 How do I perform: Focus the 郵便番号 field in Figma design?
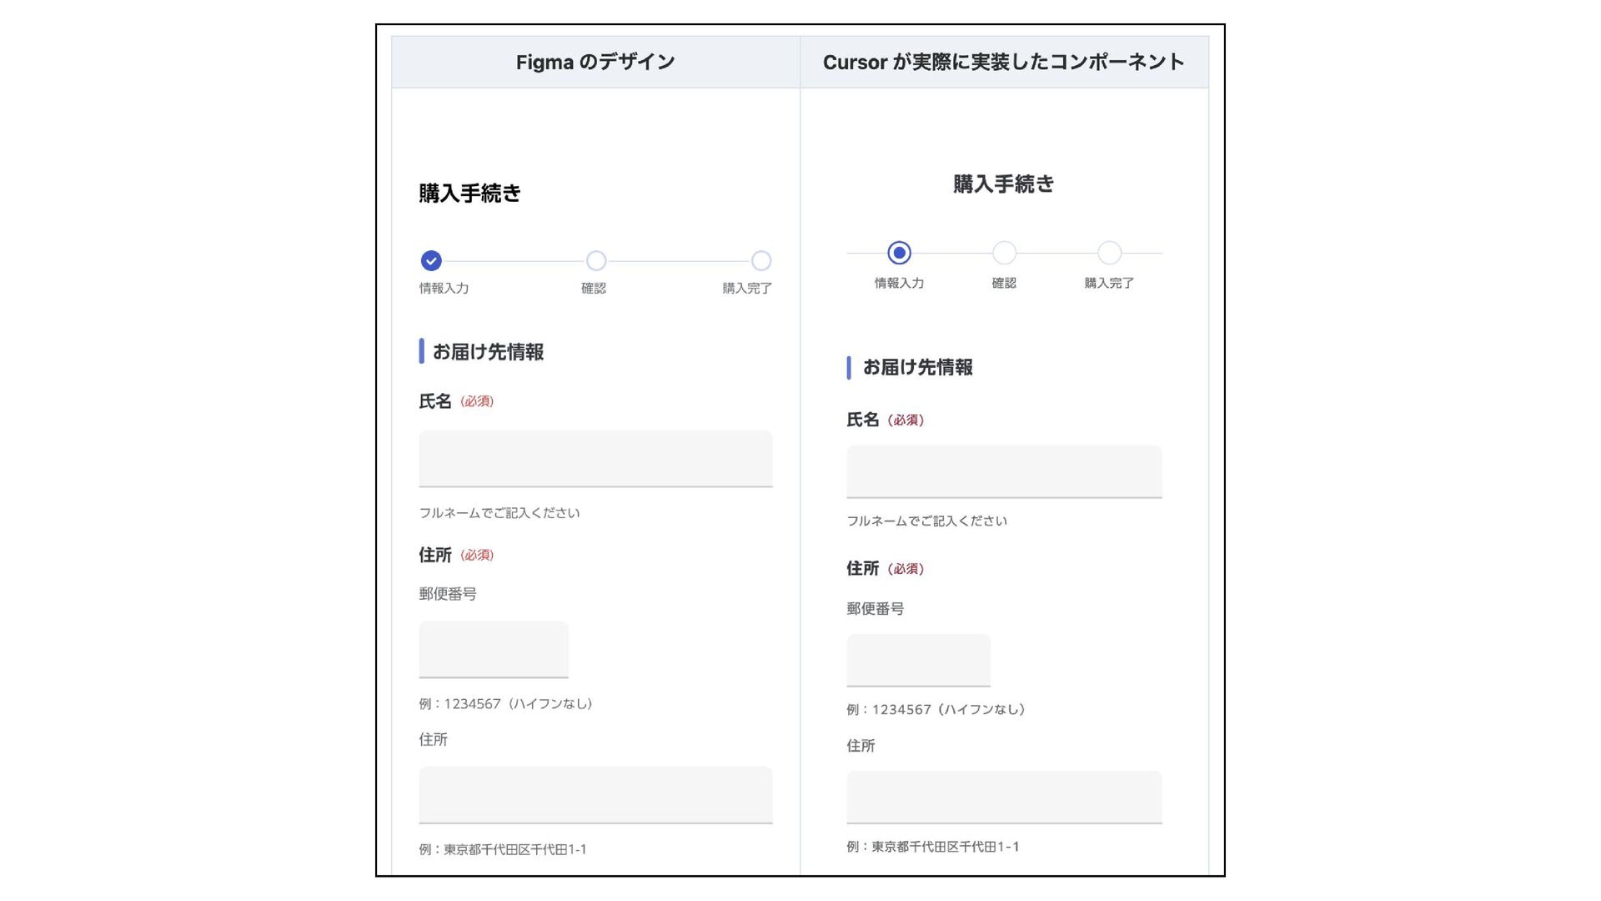click(x=494, y=649)
